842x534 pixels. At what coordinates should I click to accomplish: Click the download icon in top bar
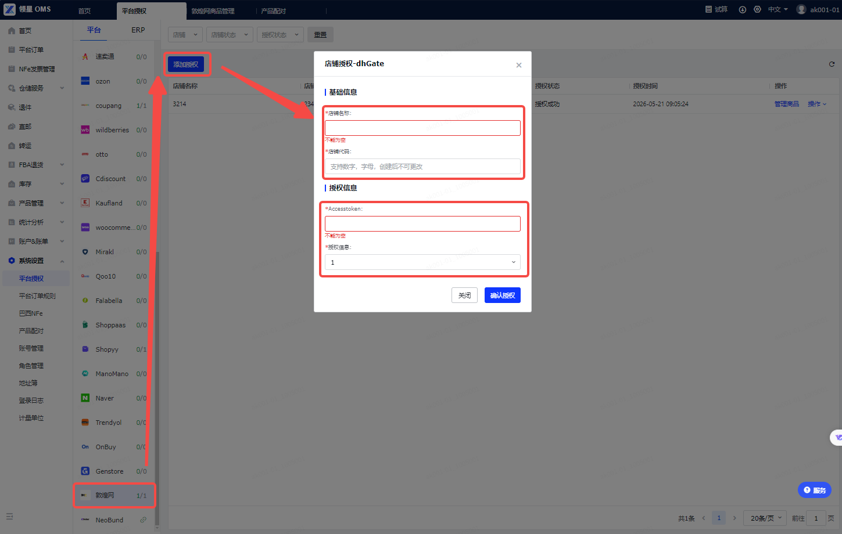pos(742,9)
